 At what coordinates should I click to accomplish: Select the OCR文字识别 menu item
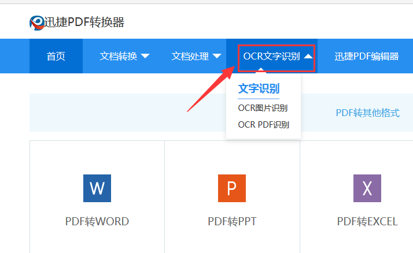click(271, 56)
